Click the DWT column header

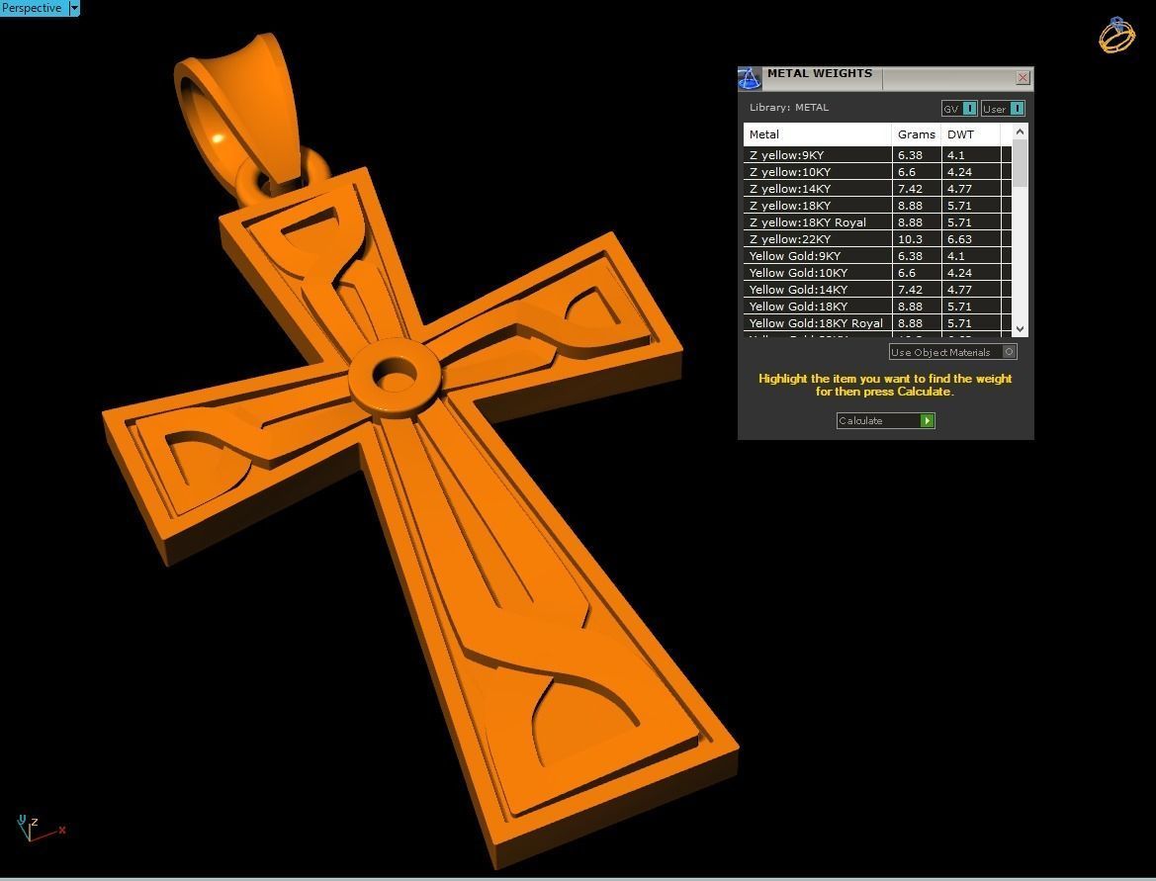click(971, 134)
